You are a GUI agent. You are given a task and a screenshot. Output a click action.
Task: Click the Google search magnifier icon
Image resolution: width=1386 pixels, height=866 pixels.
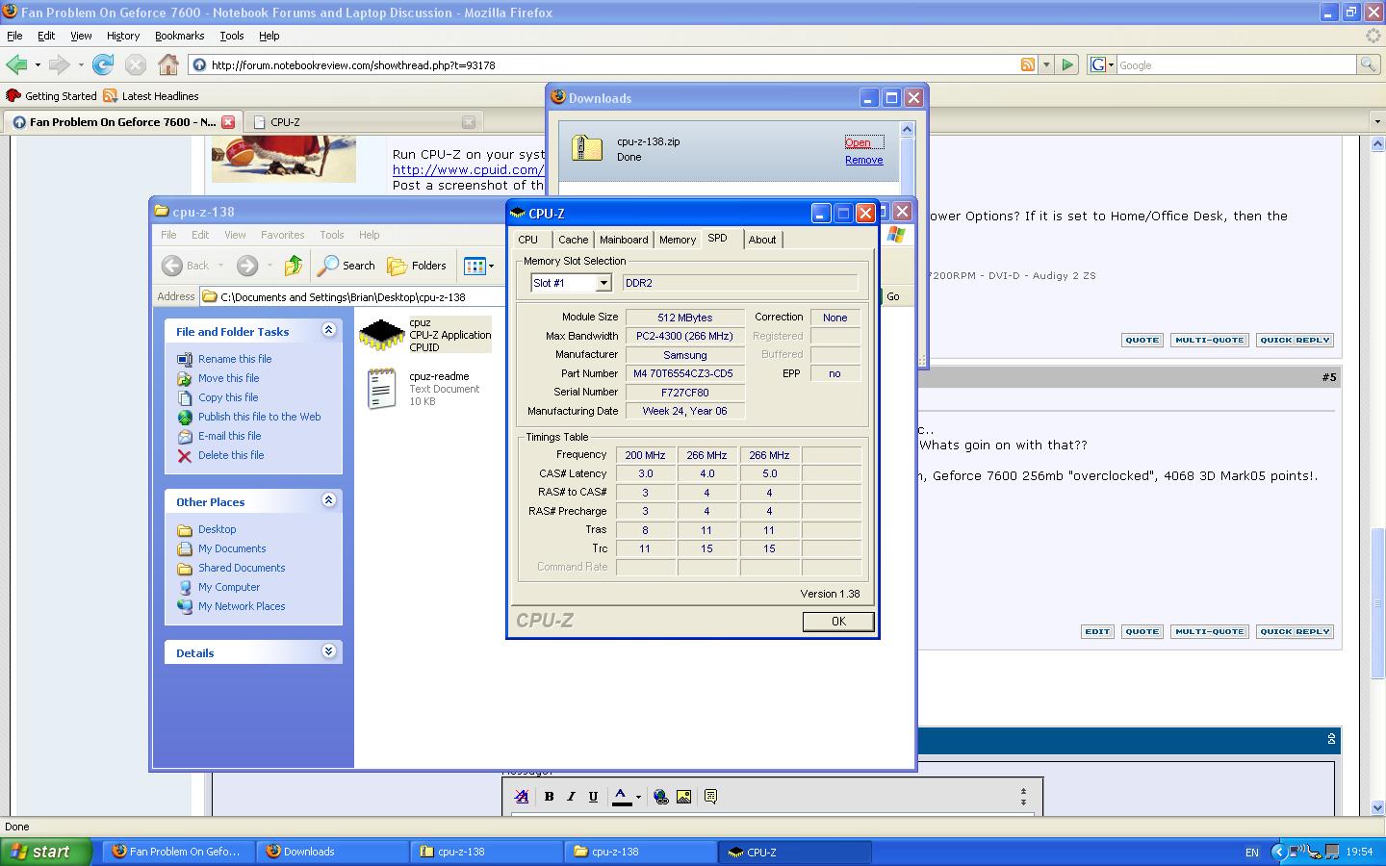point(1367,64)
